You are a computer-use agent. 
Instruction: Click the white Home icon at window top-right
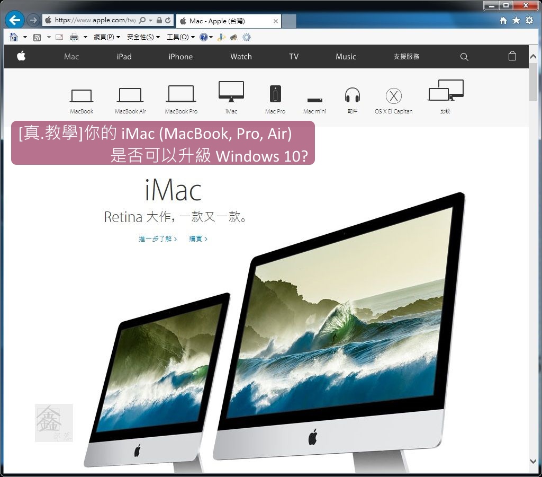point(503,21)
